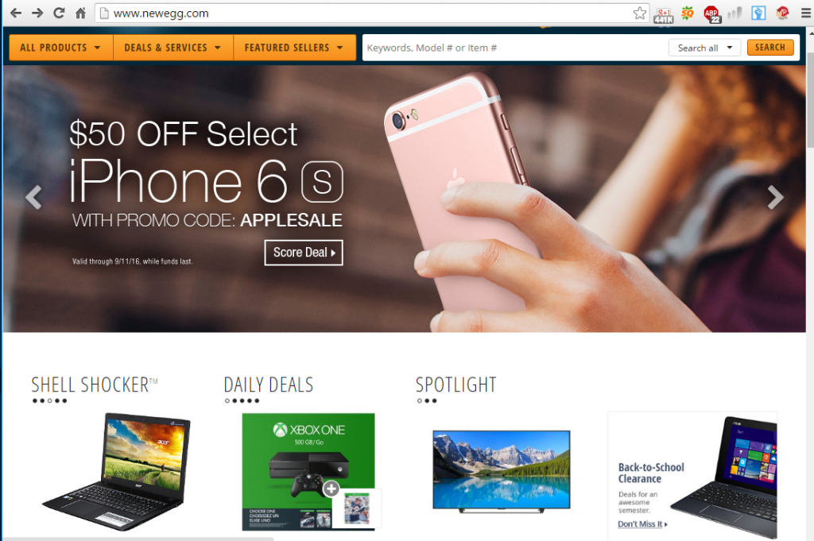Click the orange Search button
The image size is (814, 541).
(x=769, y=47)
